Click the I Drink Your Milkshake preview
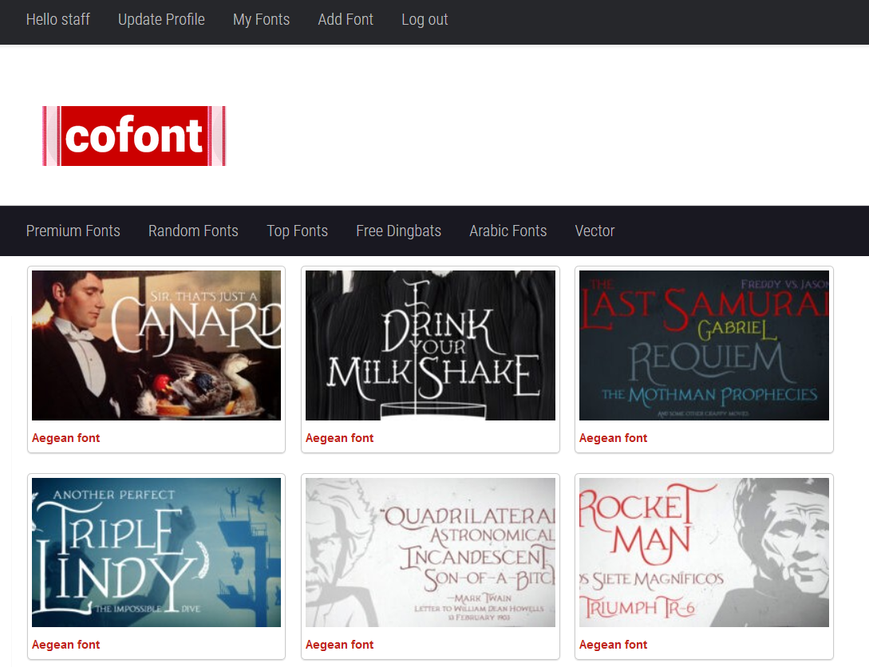The width and height of the screenshot is (869, 667). 430,345
